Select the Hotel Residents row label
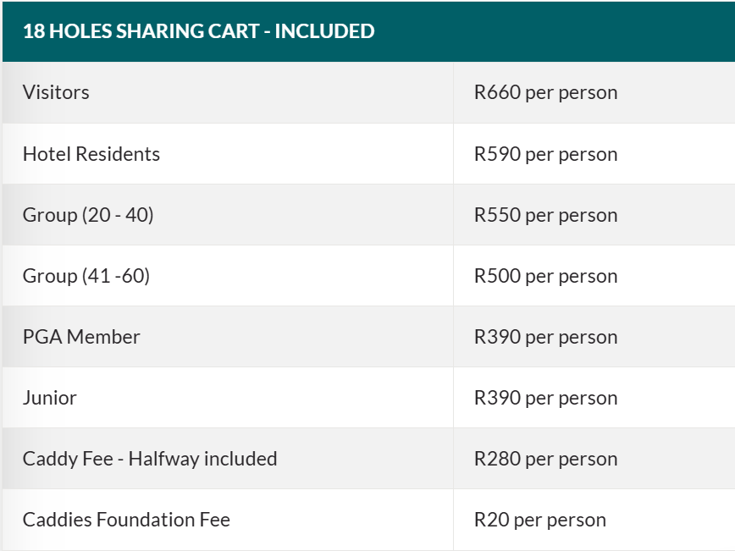Image resolution: width=735 pixels, height=551 pixels. (91, 154)
